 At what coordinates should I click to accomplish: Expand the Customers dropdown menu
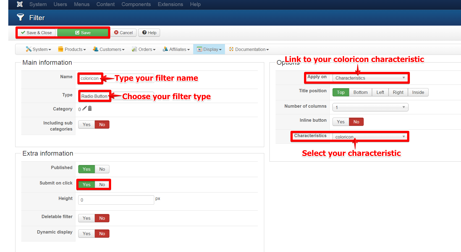[109, 49]
